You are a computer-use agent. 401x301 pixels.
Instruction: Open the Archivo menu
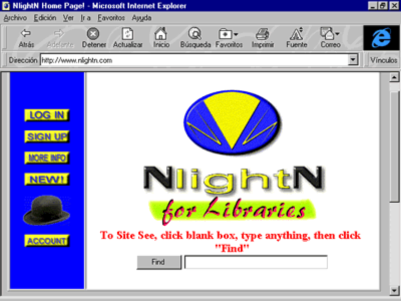coord(16,18)
